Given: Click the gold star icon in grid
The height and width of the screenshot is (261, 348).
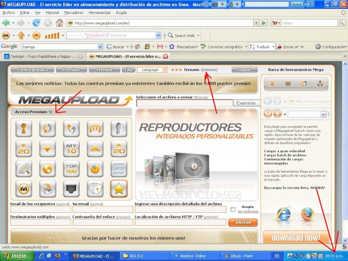Looking at the screenshot, I should (x=119, y=189).
